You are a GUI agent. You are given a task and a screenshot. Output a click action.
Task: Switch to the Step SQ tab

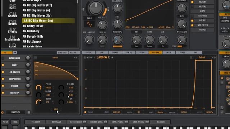(129, 52)
